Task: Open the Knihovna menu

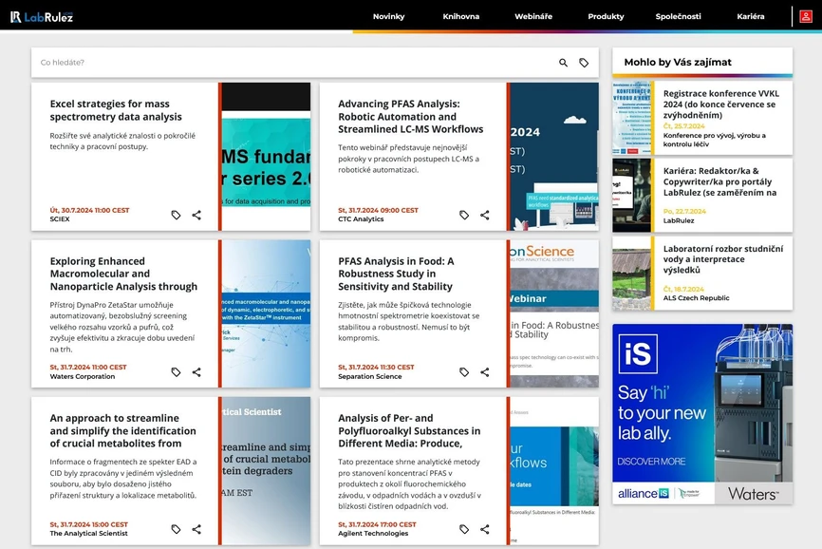Action: pyautogui.click(x=460, y=16)
